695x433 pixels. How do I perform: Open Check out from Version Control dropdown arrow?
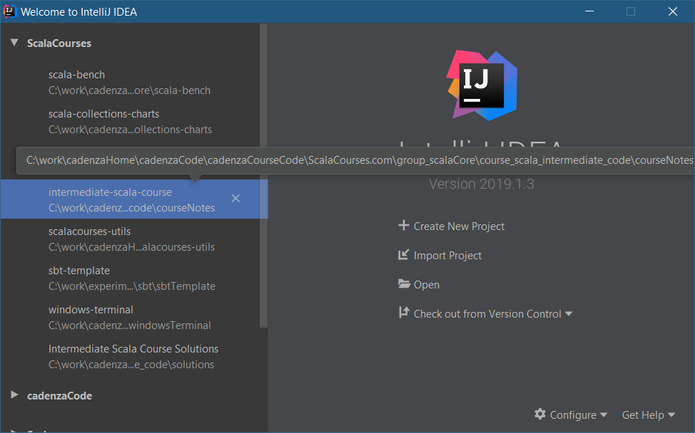point(569,313)
